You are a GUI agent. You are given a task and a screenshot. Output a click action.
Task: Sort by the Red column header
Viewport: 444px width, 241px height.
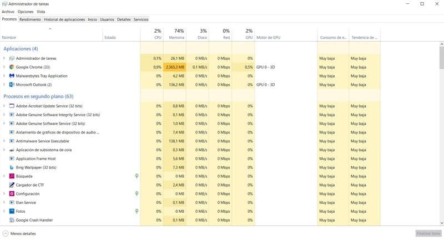tap(220, 34)
